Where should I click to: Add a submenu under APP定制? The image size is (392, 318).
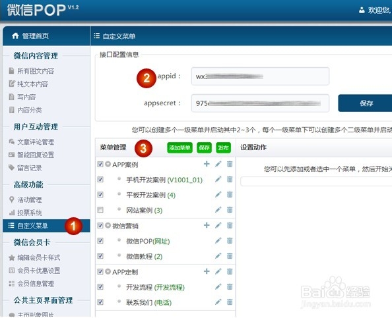click(x=207, y=271)
